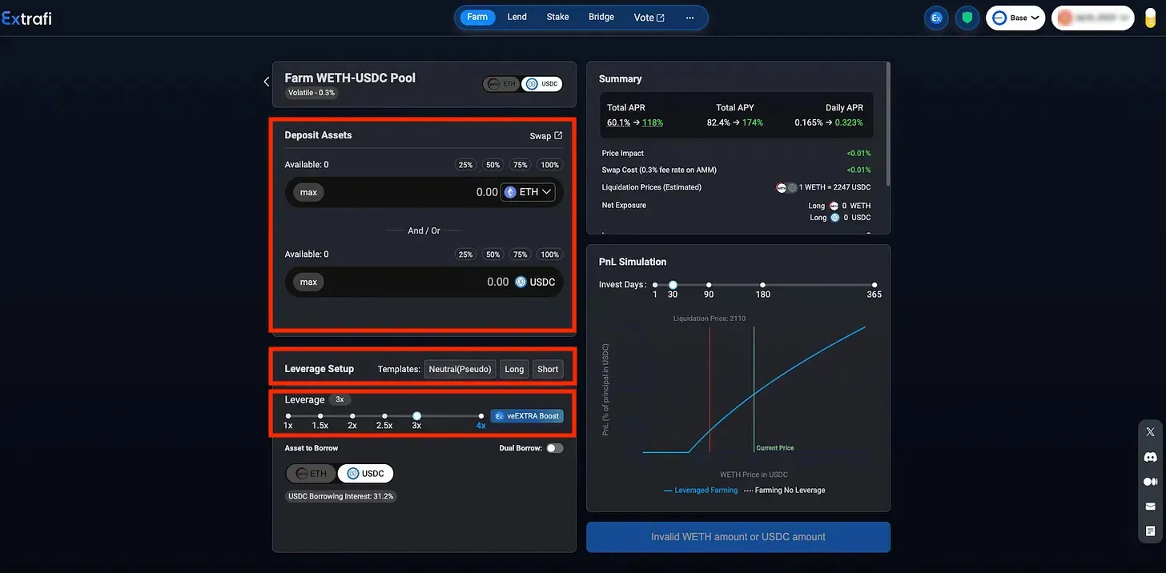Click max on the ETH deposit field
Viewport: 1166px width, 573px height.
(308, 192)
